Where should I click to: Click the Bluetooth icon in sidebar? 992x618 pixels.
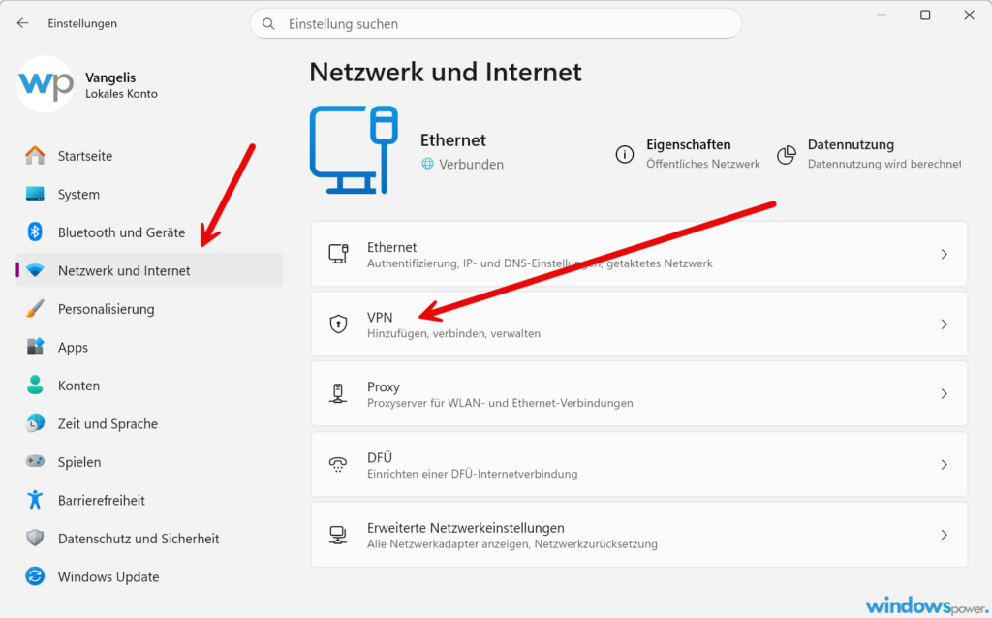[x=35, y=232]
